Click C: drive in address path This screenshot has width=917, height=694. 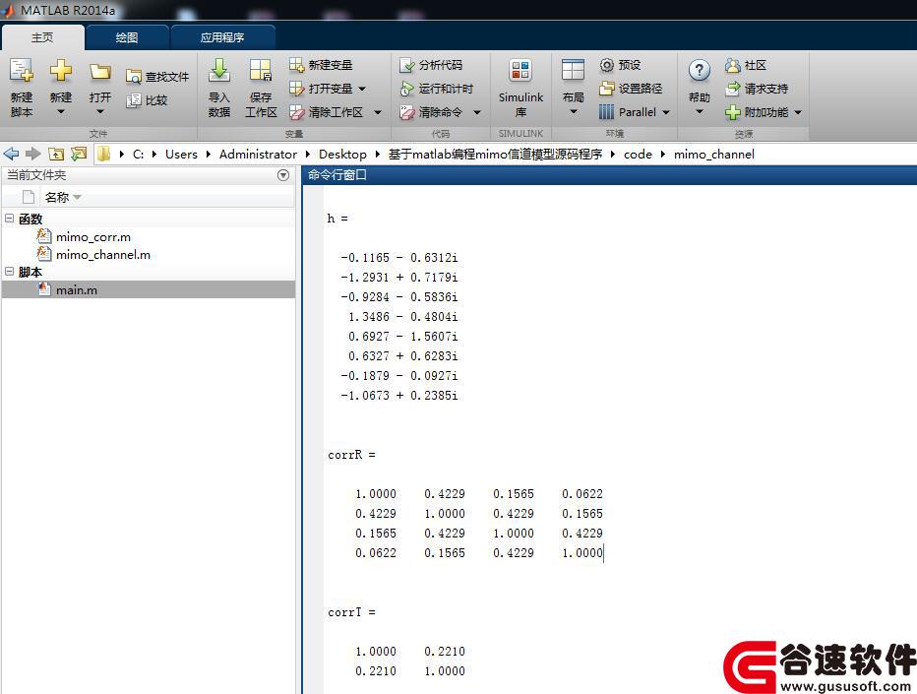point(138,154)
